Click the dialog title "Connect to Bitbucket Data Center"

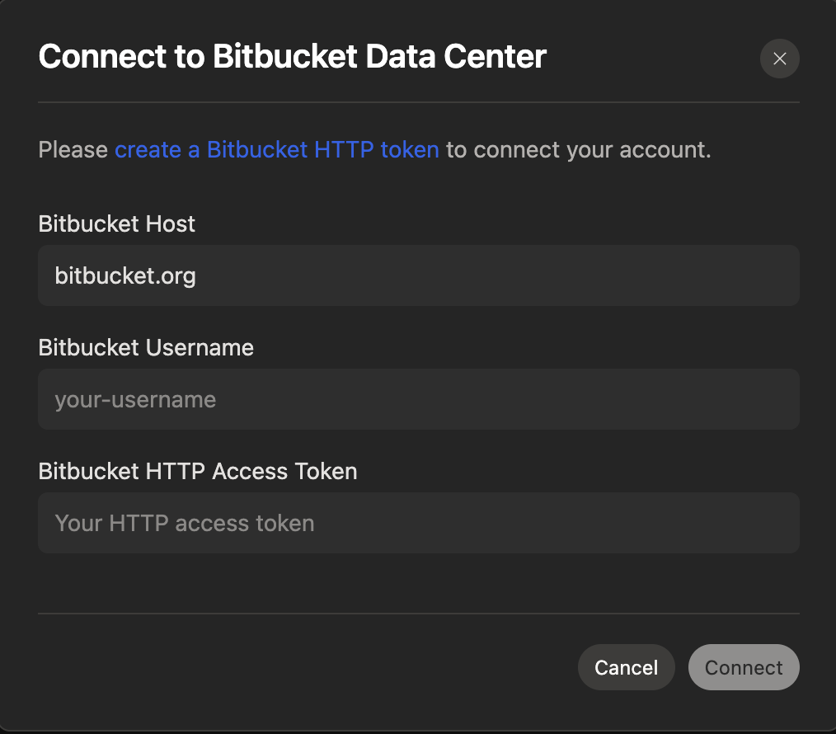coord(292,56)
